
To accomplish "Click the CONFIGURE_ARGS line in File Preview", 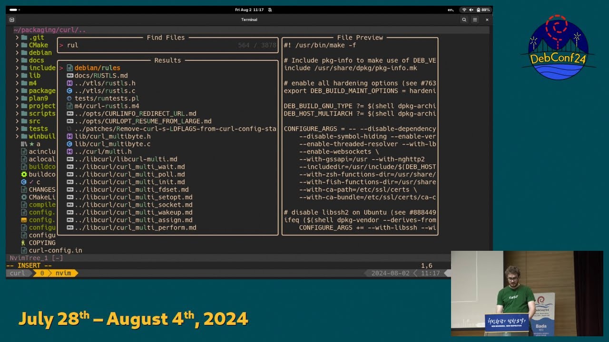I will [360, 129].
